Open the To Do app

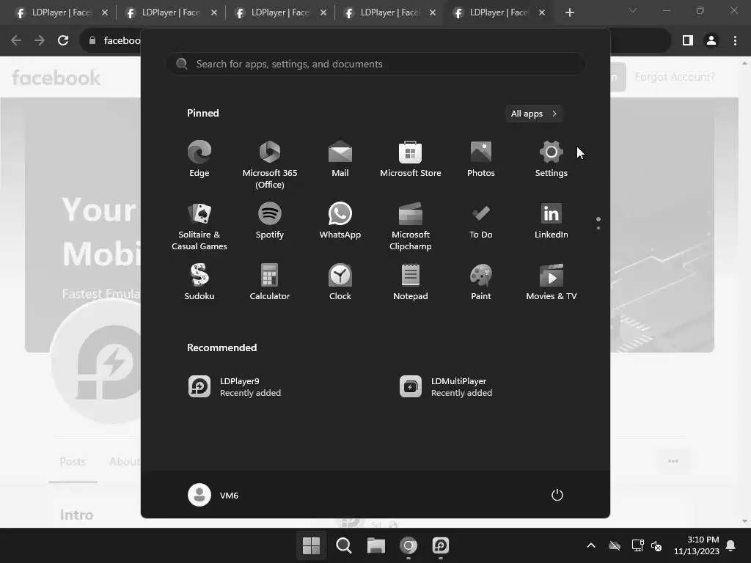(481, 220)
